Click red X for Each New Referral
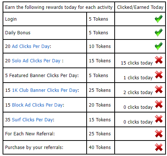 [159, 134]
